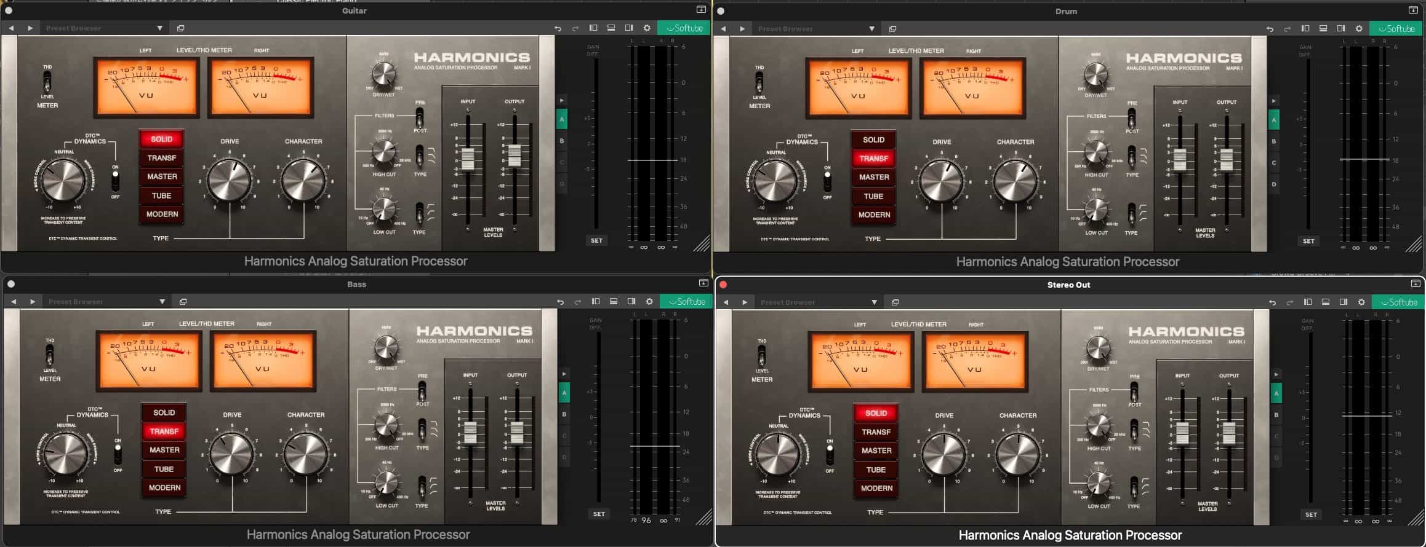Choose TRANSF saturation type in Stereo Out
The height and width of the screenshot is (547, 1426).
(x=876, y=432)
